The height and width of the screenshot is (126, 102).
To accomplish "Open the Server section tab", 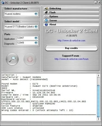I will coord(71,20).
